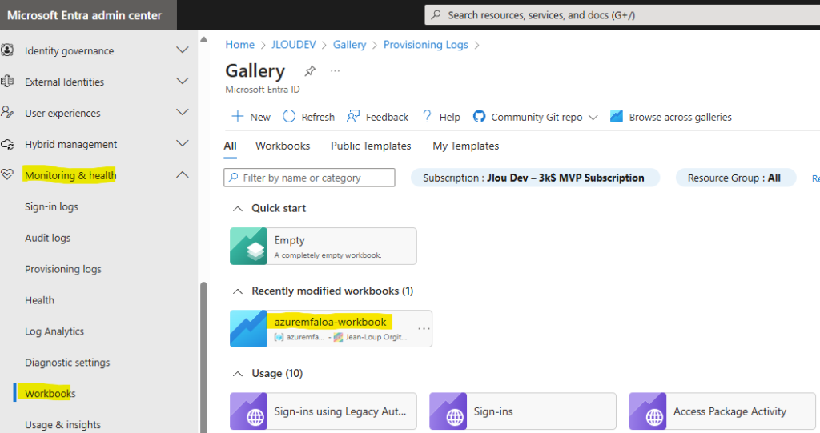The image size is (820, 433).
Task: Click the Feedback person icon
Action: click(353, 116)
